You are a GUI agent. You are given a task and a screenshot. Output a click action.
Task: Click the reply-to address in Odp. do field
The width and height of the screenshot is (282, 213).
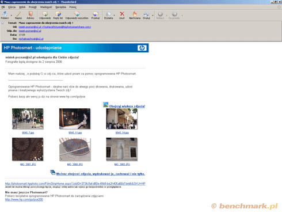click(30, 31)
